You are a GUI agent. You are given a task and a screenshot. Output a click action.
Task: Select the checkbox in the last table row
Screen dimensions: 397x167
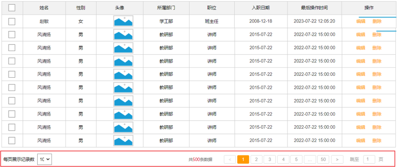pos(12,140)
